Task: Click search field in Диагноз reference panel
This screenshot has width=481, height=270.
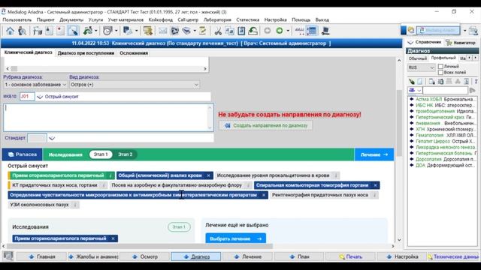Action: (445, 90)
